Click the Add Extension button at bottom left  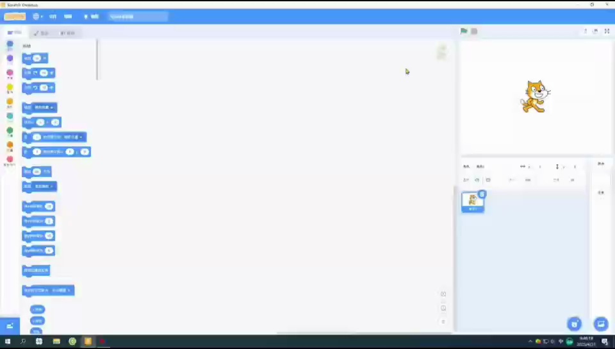pos(10,326)
